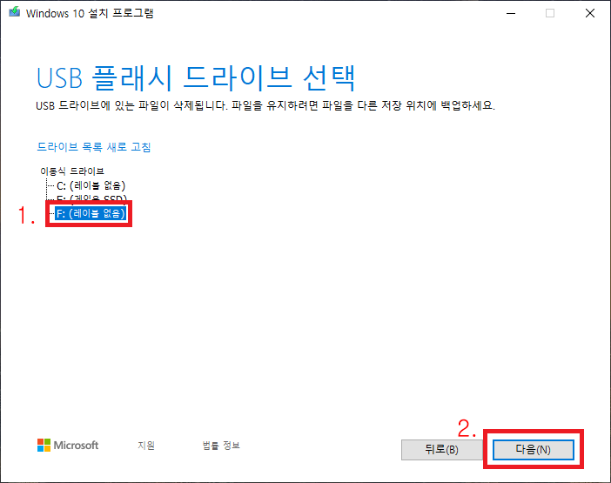Viewport: 611px width, 483px height.
Task: Click the USB file deletion warning text
Action: [x=265, y=105]
